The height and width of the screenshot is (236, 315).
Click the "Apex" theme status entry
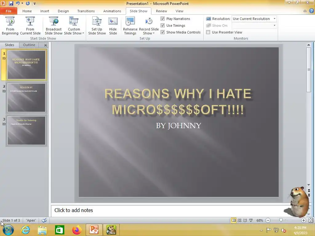31,220
